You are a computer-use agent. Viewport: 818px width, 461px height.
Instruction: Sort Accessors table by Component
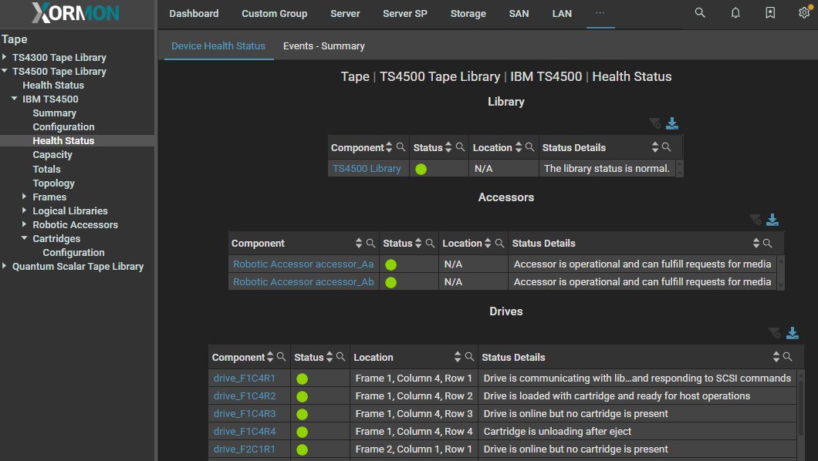click(358, 244)
